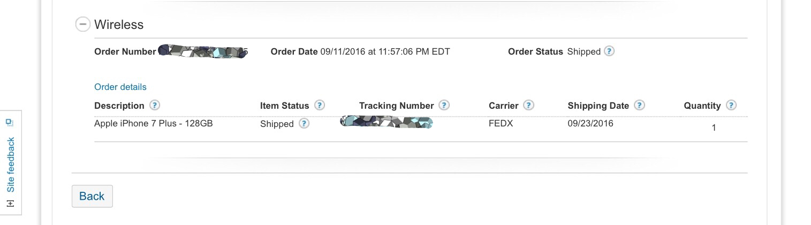Open help icon next to Order Status
The width and height of the screenshot is (811, 225).
(609, 51)
